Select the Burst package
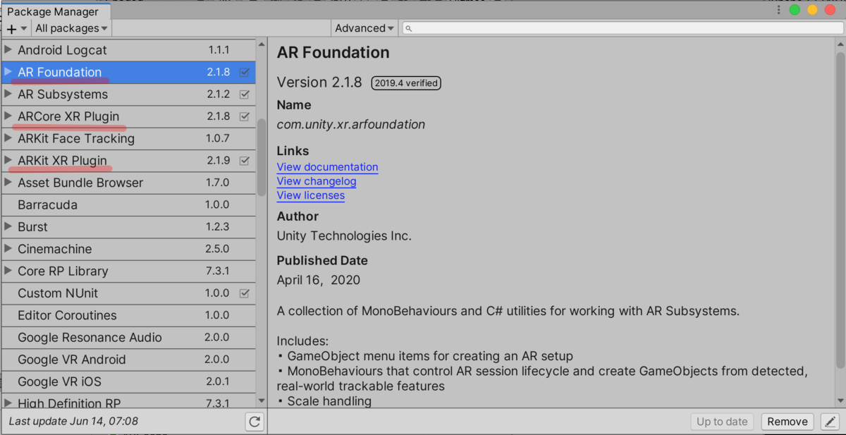 (x=128, y=227)
